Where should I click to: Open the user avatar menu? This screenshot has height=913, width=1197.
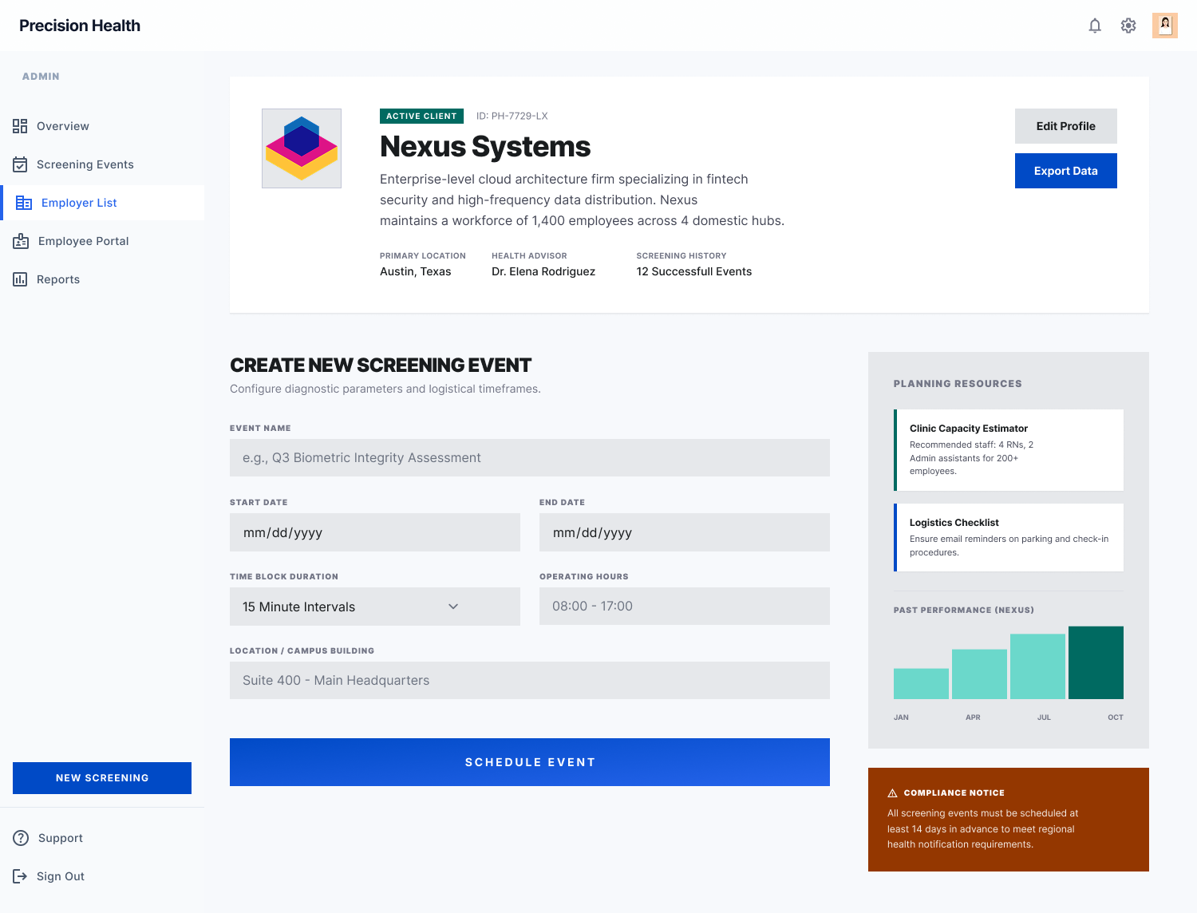(x=1165, y=26)
